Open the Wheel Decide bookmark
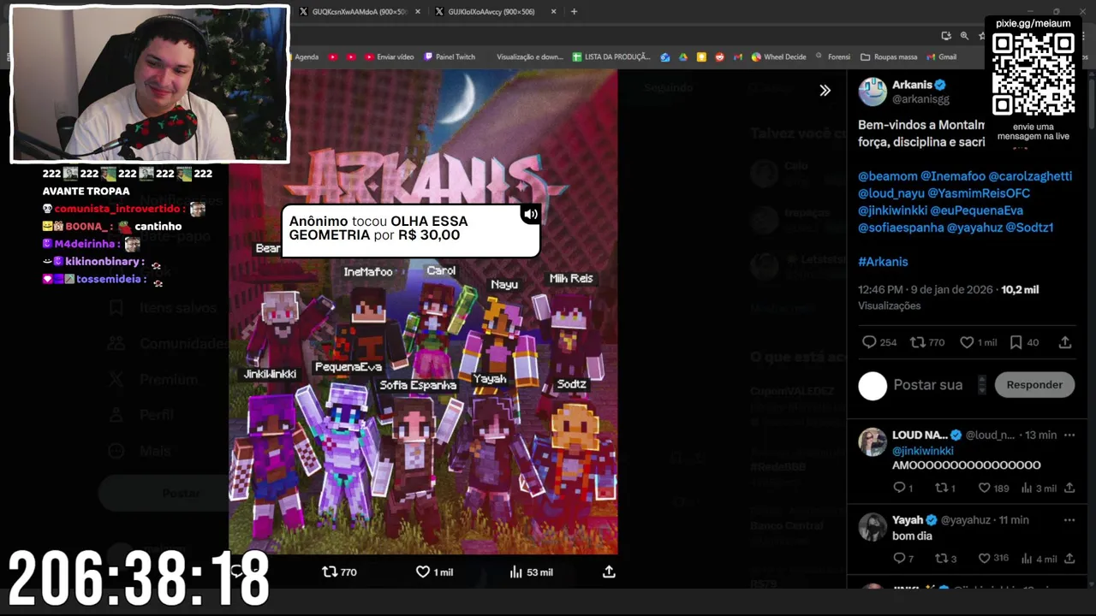 779,57
